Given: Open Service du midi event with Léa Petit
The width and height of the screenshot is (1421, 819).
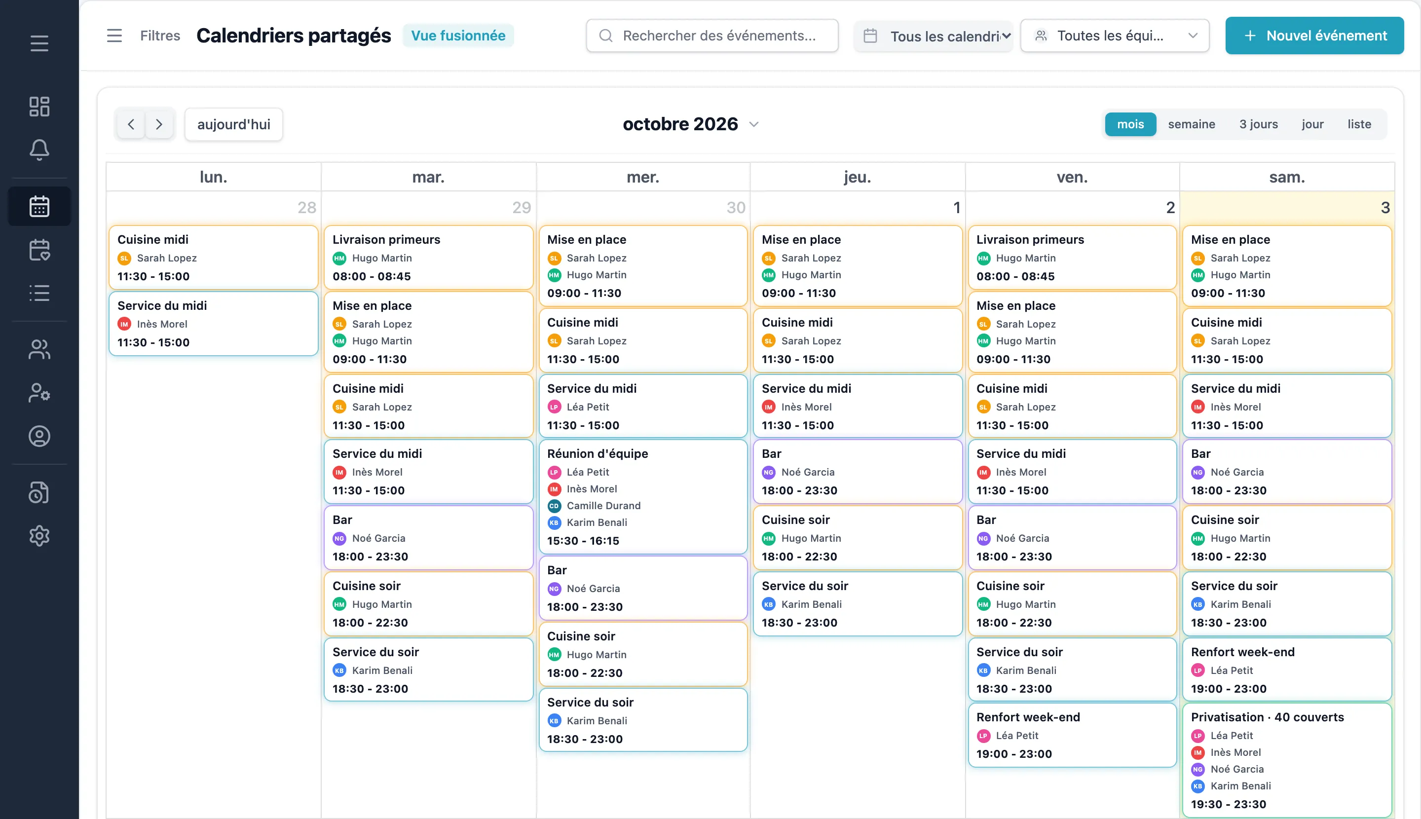Looking at the screenshot, I should [642, 406].
